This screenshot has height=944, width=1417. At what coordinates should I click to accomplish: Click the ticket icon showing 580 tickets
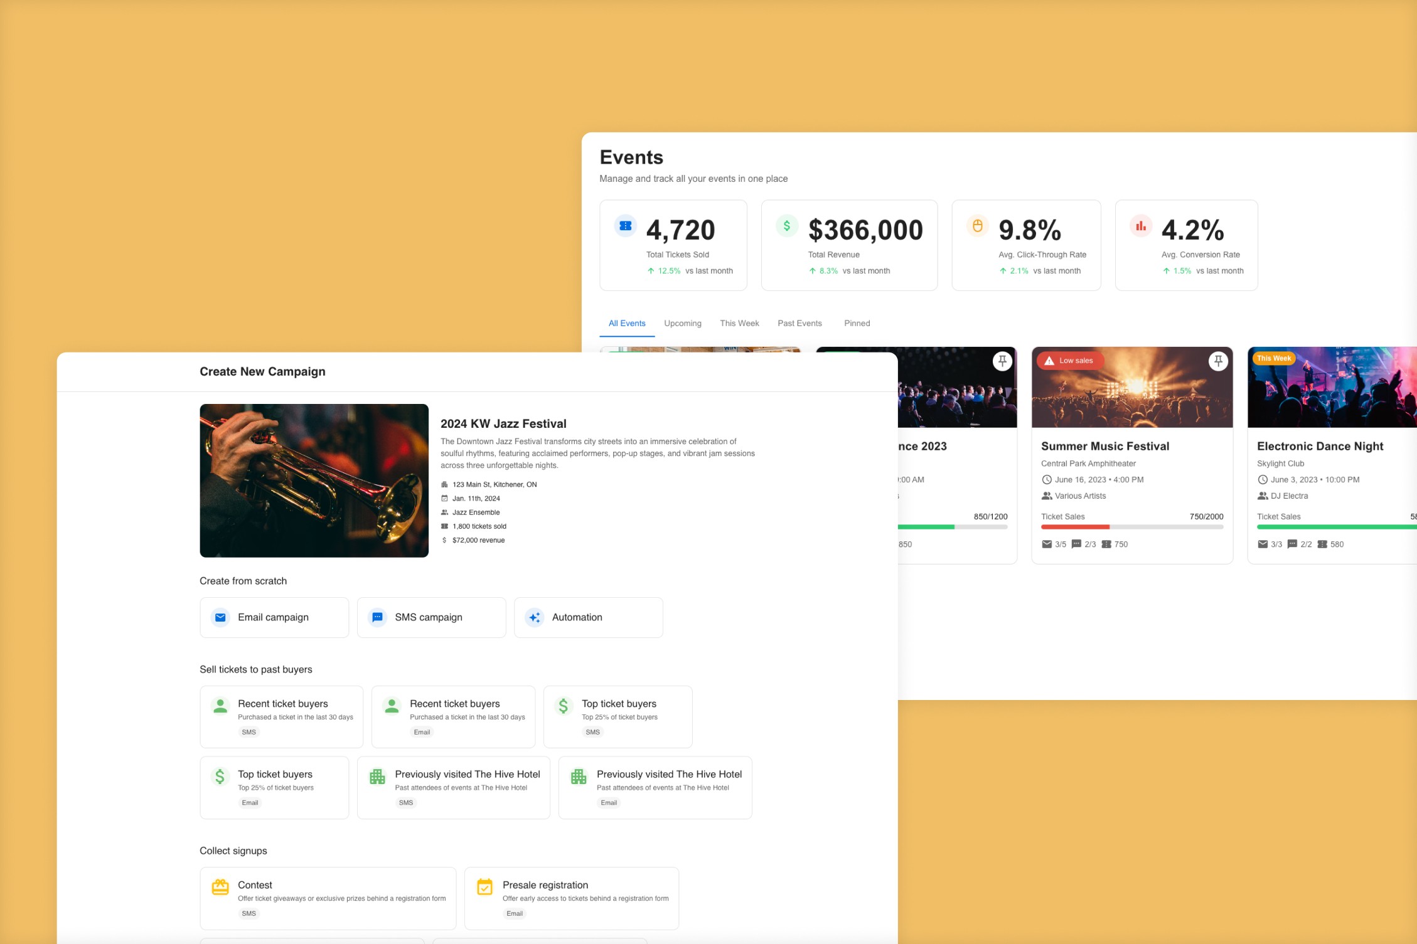click(x=1322, y=544)
